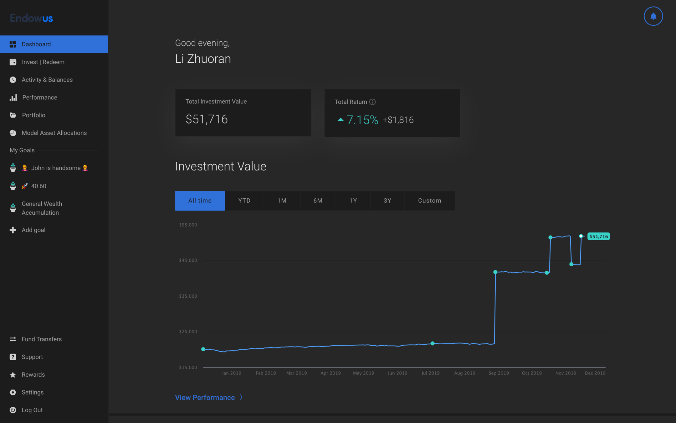The height and width of the screenshot is (423, 676).
Task: Click the Total Return info icon
Action: [x=372, y=102]
